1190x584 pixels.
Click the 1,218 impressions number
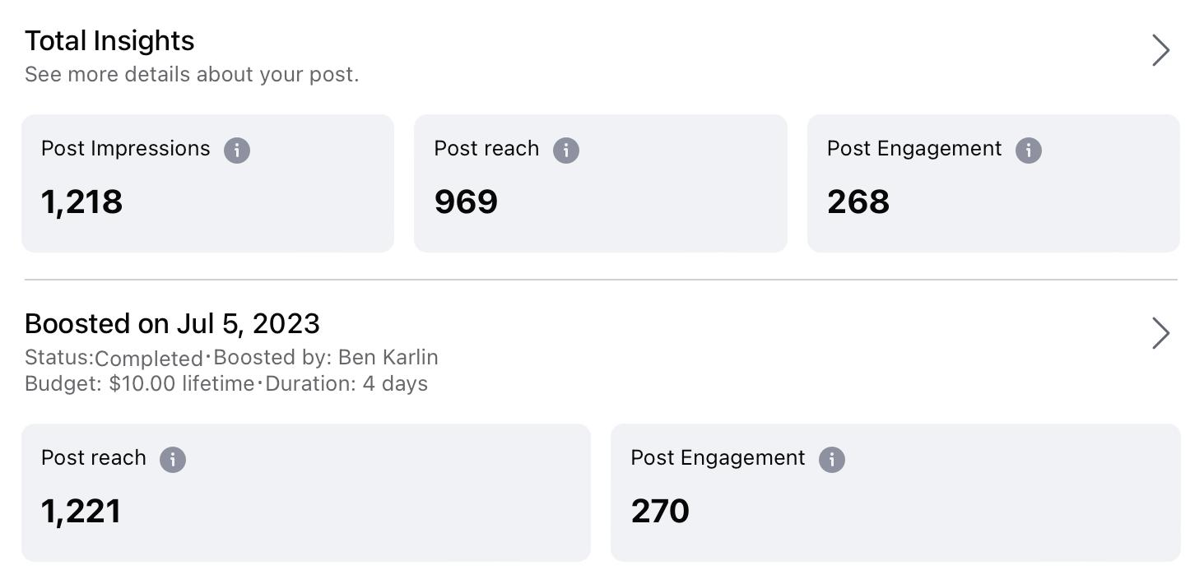[82, 202]
